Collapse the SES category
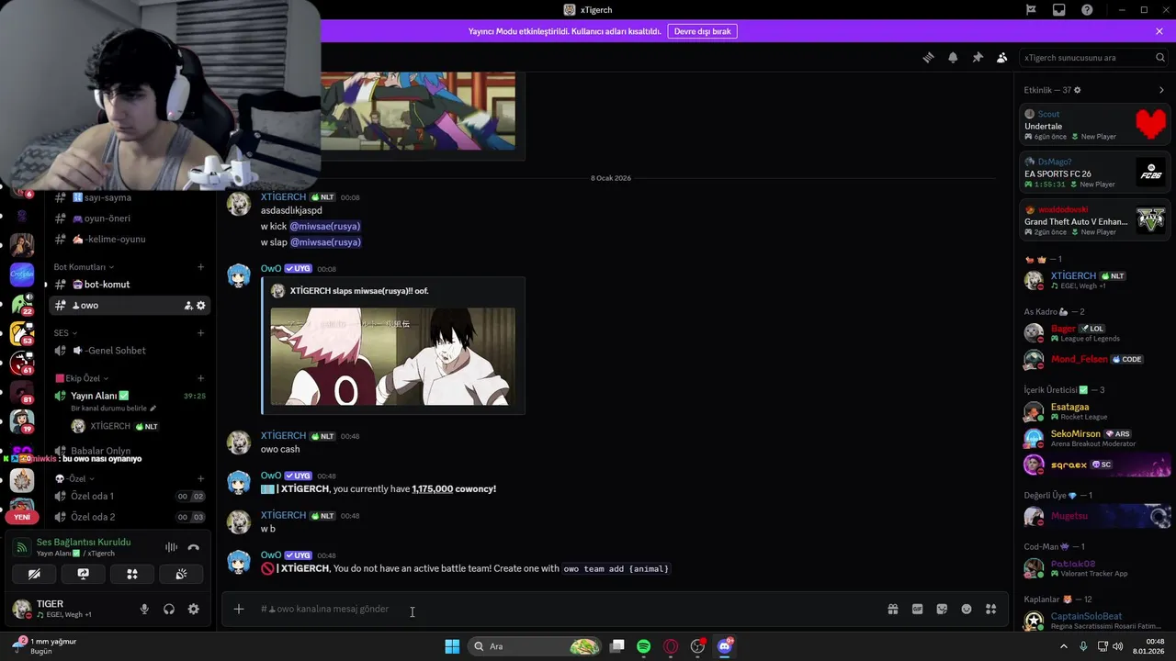The width and height of the screenshot is (1176, 661). [65, 333]
